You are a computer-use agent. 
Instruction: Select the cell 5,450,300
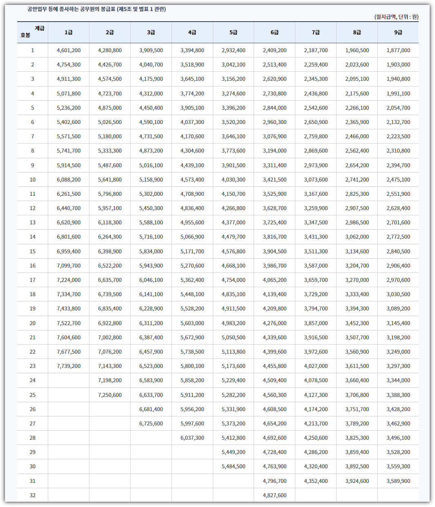point(151,208)
